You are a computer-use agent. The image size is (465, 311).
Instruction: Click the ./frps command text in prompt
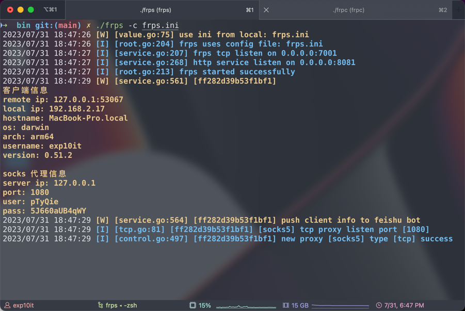(109, 25)
